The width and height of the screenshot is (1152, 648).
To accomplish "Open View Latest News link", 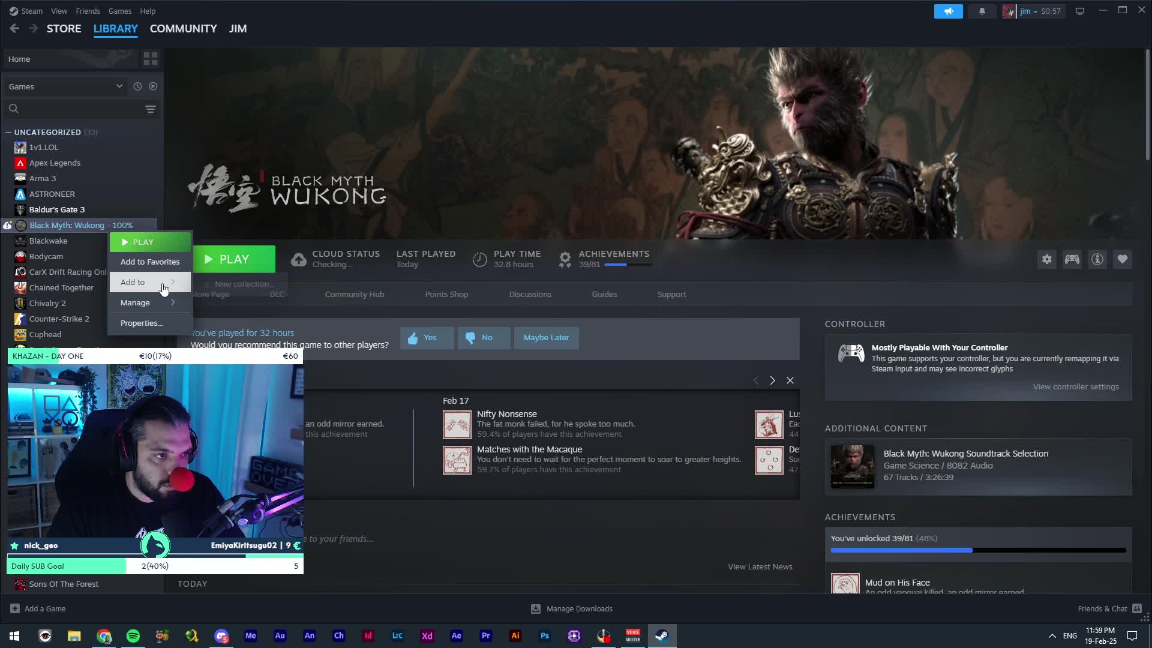I will point(760,566).
